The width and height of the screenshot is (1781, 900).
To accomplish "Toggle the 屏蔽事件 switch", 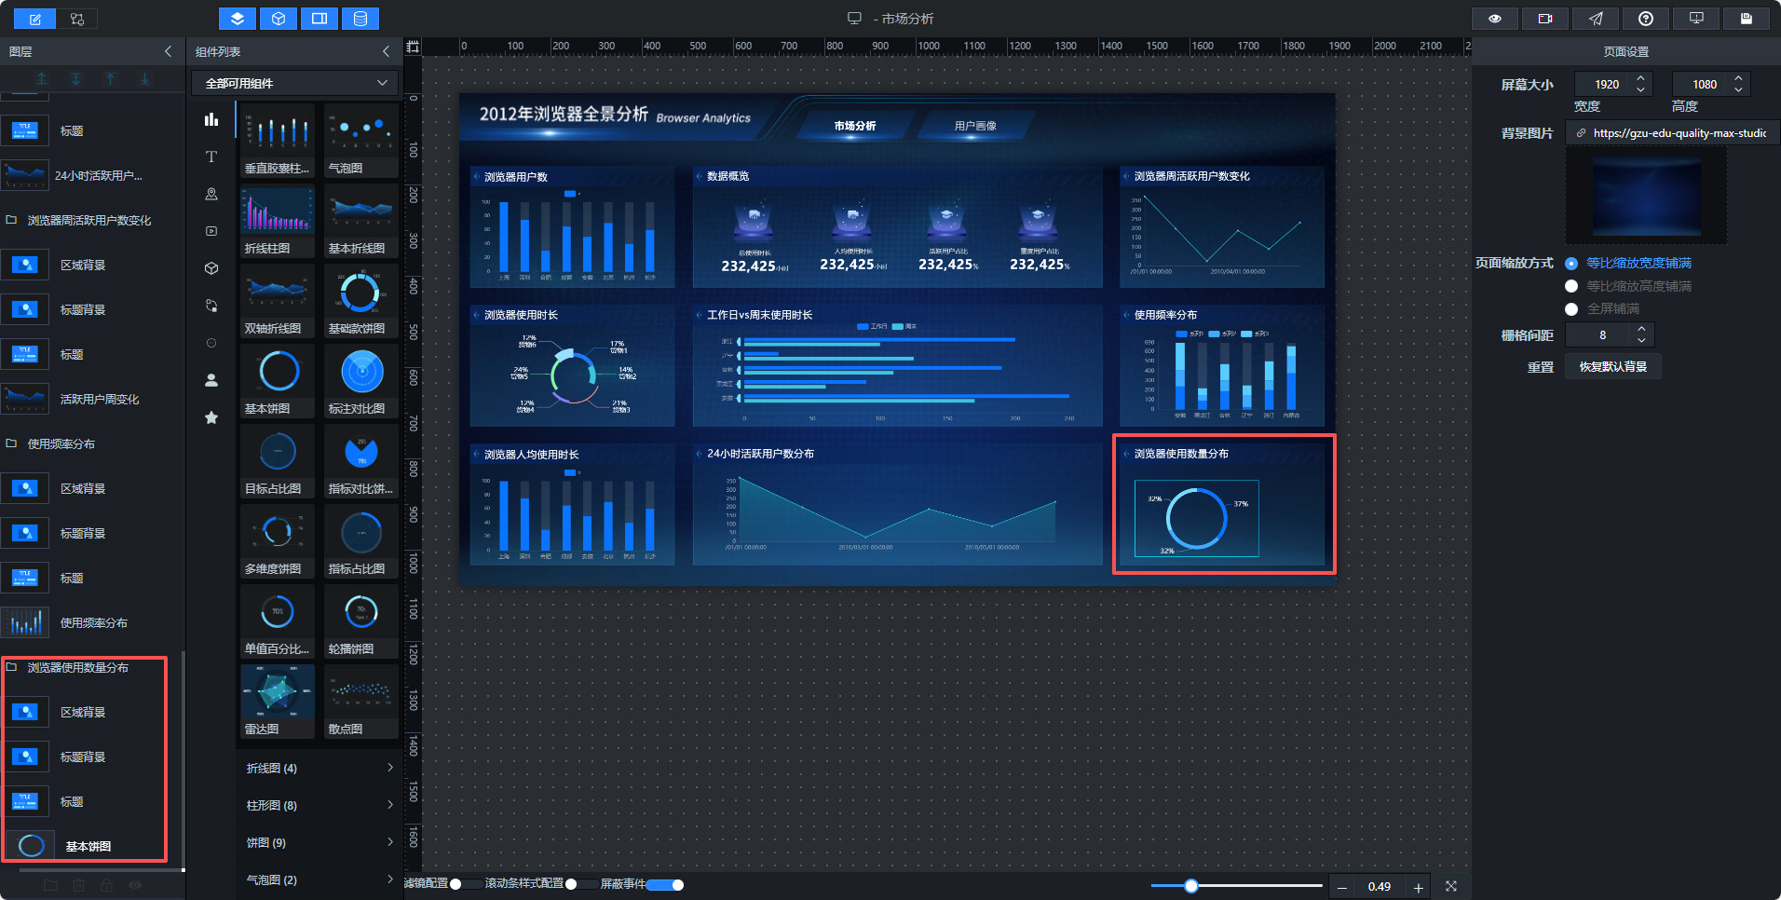I will (x=665, y=884).
